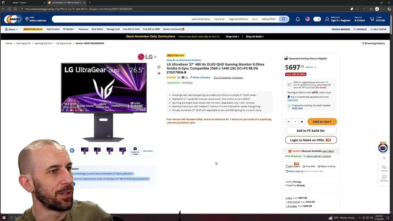This screenshot has height=221, width=393.
Task: Open the Menu dropdown
Action: tap(11, 29)
